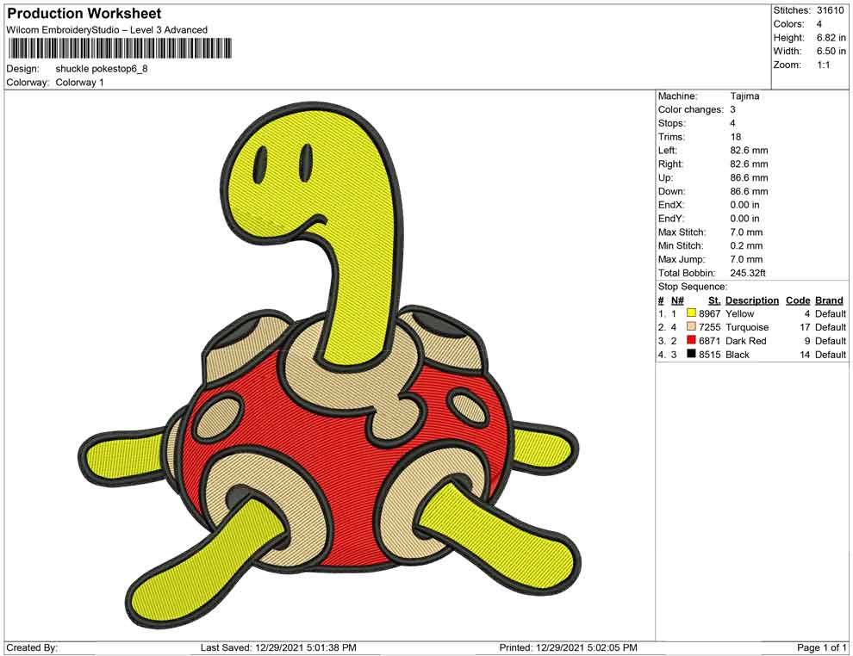Screen dimensions: 853x656
Task: Click the Machine value 'Tajima'
Action: [x=744, y=96]
